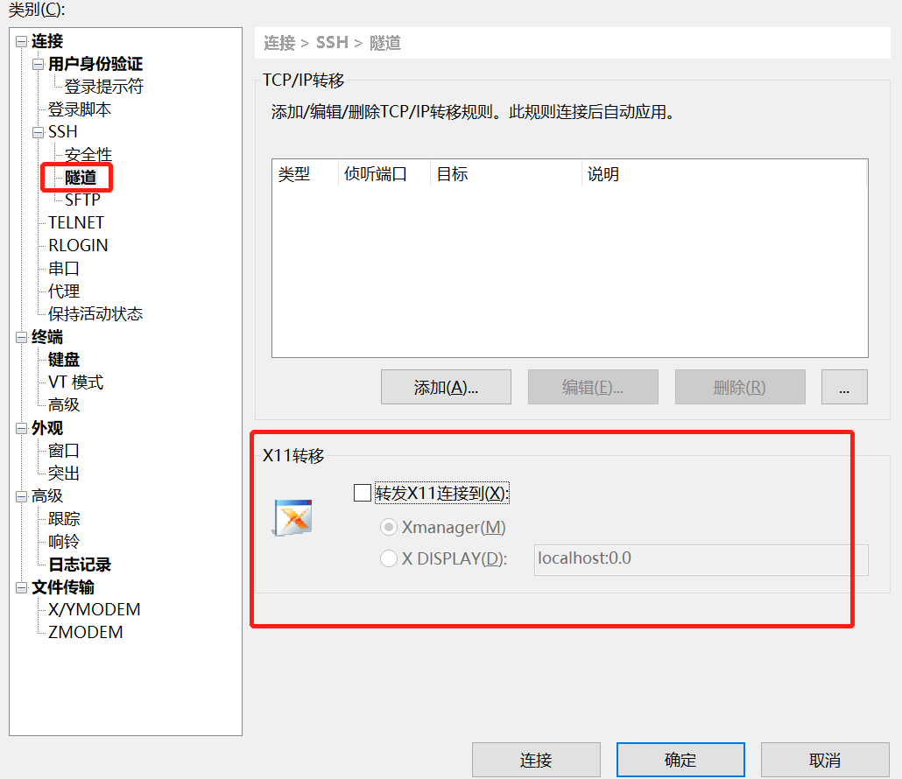This screenshot has height=779, width=902.
Task: Select 键盘 under 终端
Action: click(64, 360)
